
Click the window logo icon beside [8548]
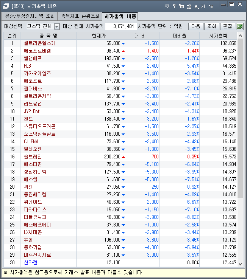click(x=6, y=6)
